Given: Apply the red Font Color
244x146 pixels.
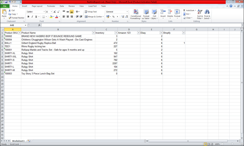Looking at the screenshot, I should [57, 17].
